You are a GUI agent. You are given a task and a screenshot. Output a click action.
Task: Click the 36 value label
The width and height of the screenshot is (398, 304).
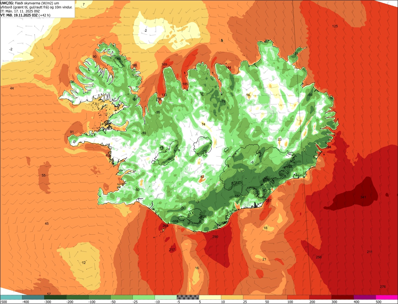72,82
